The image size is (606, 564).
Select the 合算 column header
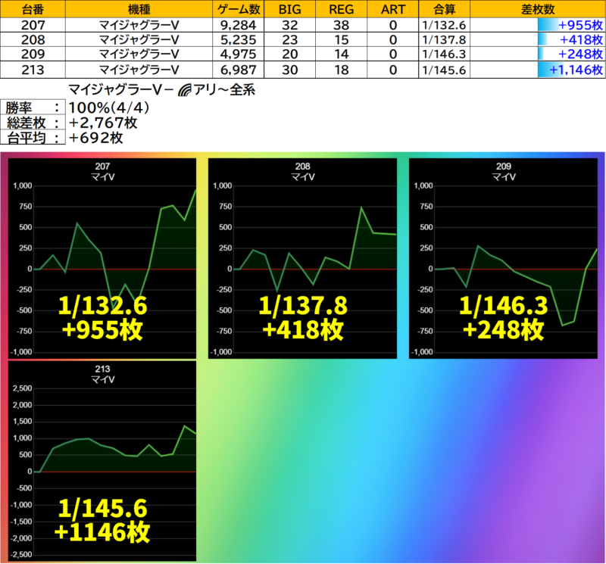click(x=444, y=9)
